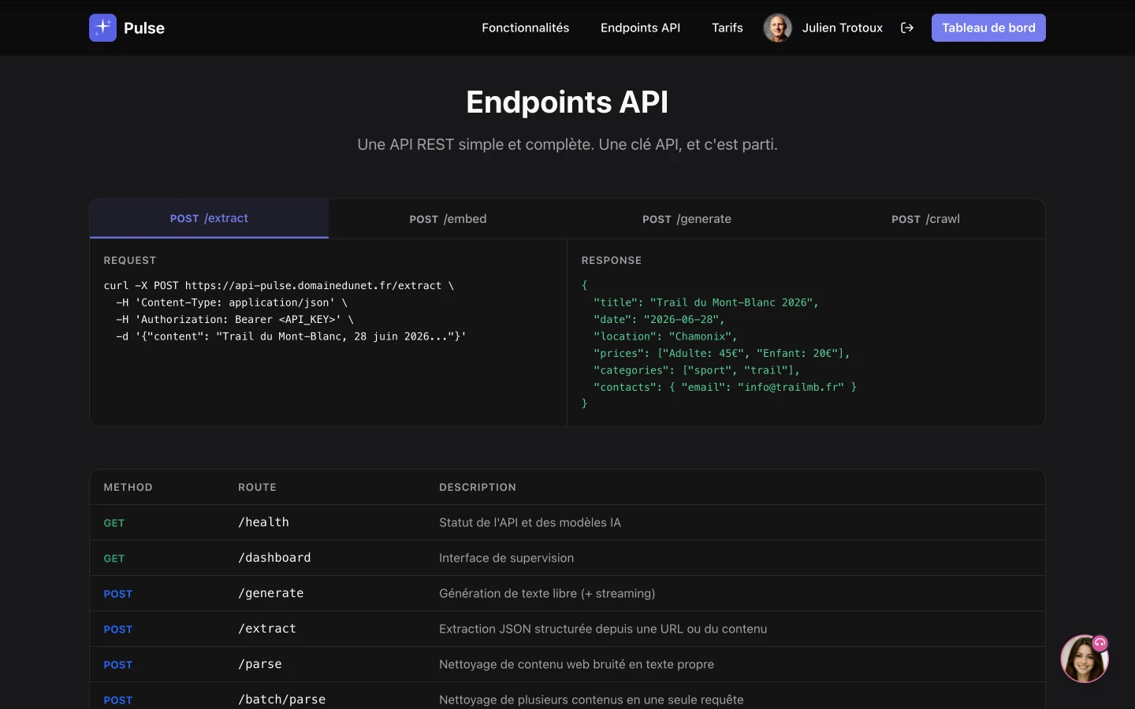The height and width of the screenshot is (709, 1135).
Task: Select the /dashboard route row
Action: [x=274, y=558]
